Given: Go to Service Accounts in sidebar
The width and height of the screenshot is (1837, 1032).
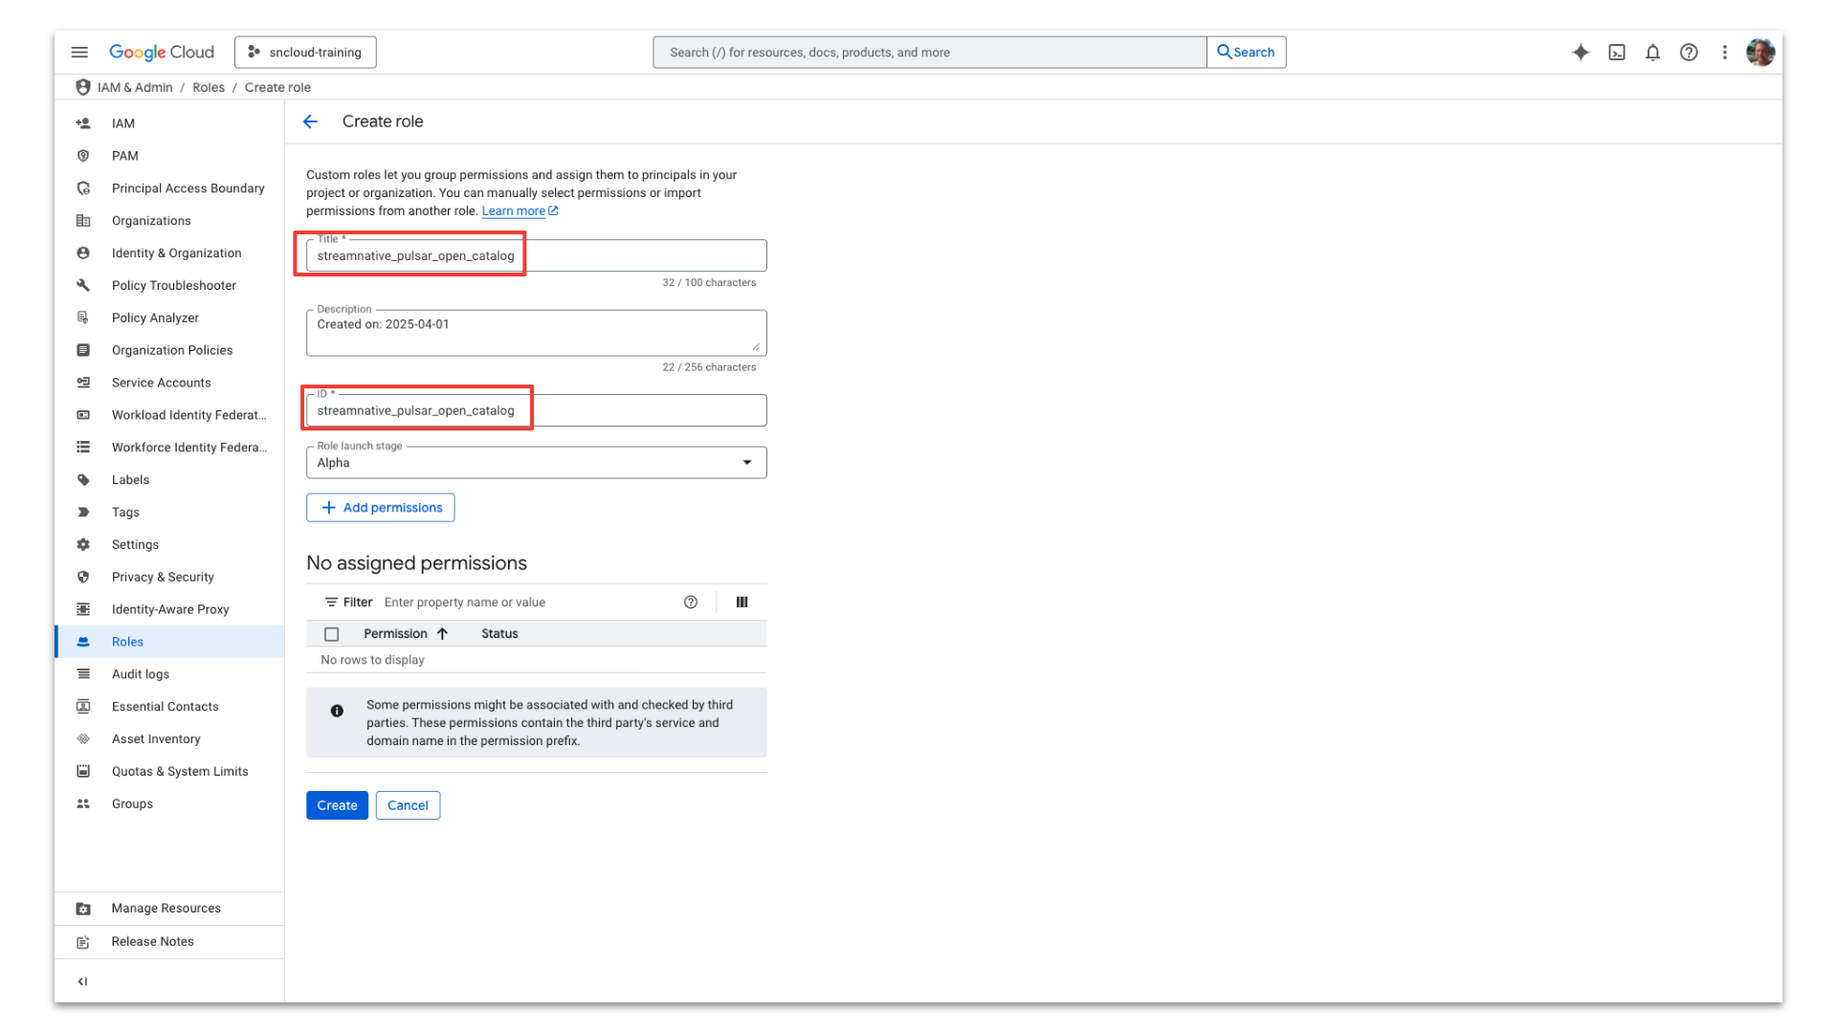Looking at the screenshot, I should pos(161,383).
